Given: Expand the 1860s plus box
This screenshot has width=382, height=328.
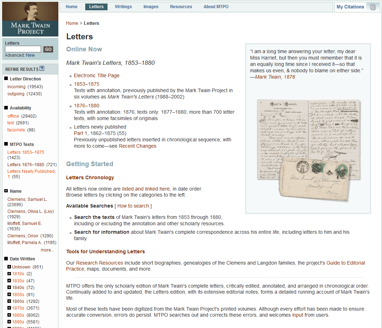Looking at the screenshot, I should click(9, 301).
